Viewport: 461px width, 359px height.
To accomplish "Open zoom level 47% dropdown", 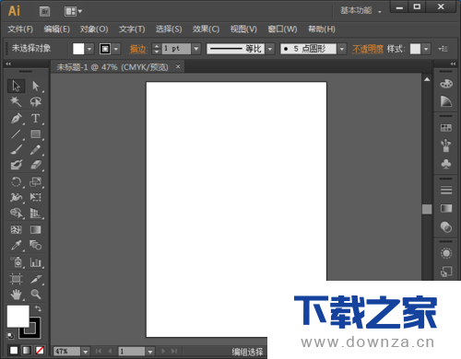I will pos(86,352).
